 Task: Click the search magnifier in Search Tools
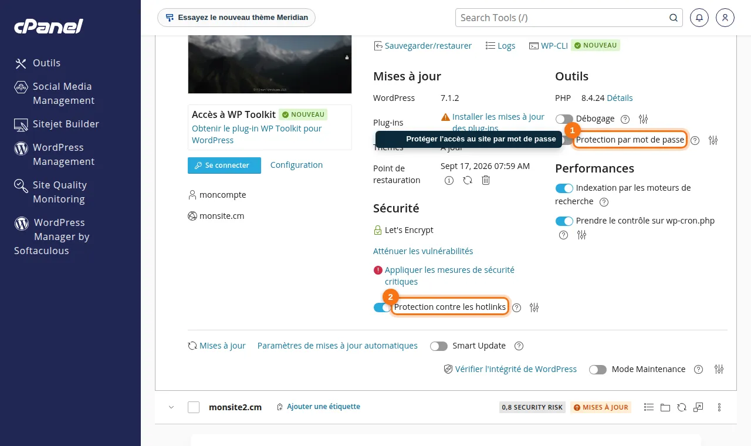click(672, 18)
